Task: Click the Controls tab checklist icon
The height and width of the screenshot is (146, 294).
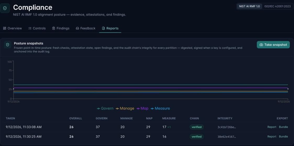Action: 30,28
